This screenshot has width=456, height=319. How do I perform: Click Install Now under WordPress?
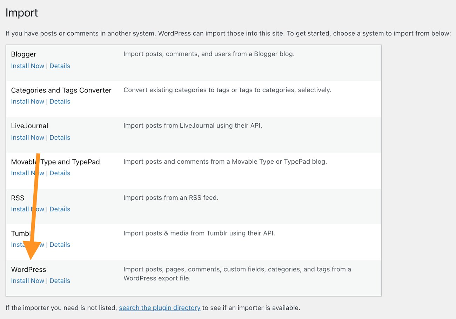tap(27, 280)
